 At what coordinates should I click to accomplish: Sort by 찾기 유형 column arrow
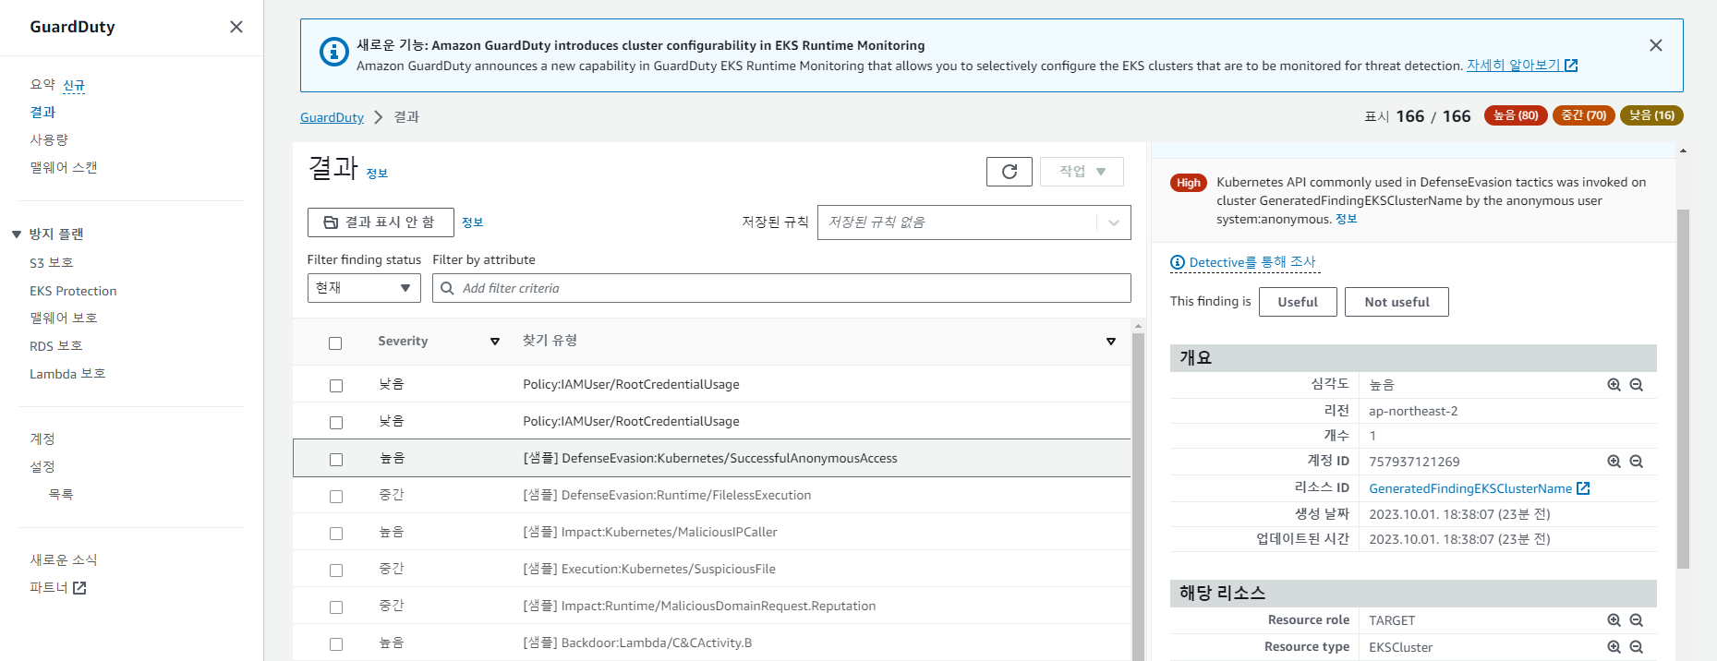1111,342
